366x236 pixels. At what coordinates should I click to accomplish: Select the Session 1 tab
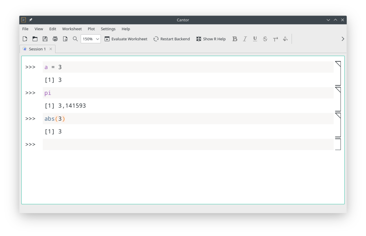[37, 49]
